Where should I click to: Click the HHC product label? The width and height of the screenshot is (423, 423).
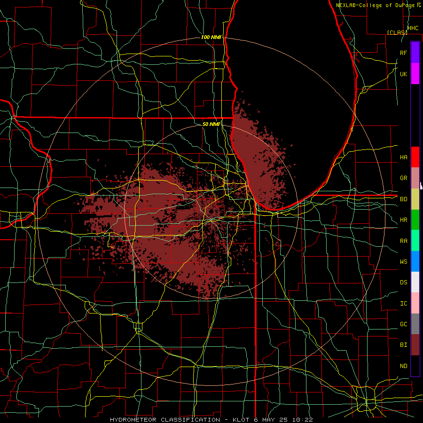[x=413, y=28]
